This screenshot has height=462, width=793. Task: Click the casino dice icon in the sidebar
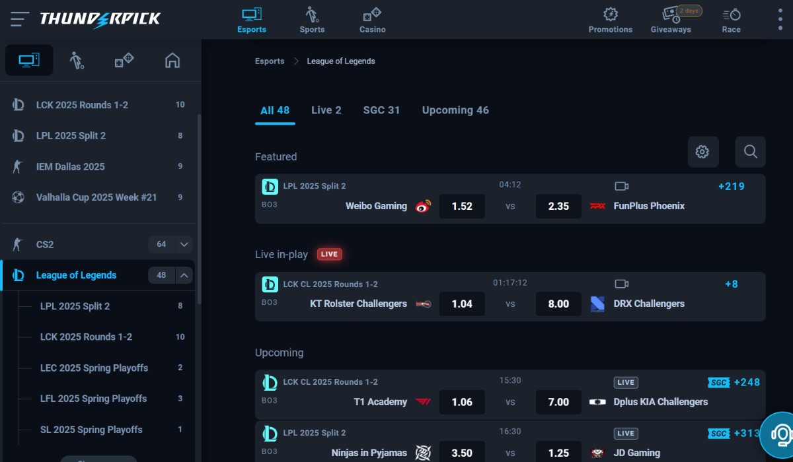124,59
